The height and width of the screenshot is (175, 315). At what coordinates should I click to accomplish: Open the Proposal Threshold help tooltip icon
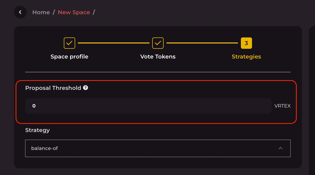pyautogui.click(x=85, y=88)
